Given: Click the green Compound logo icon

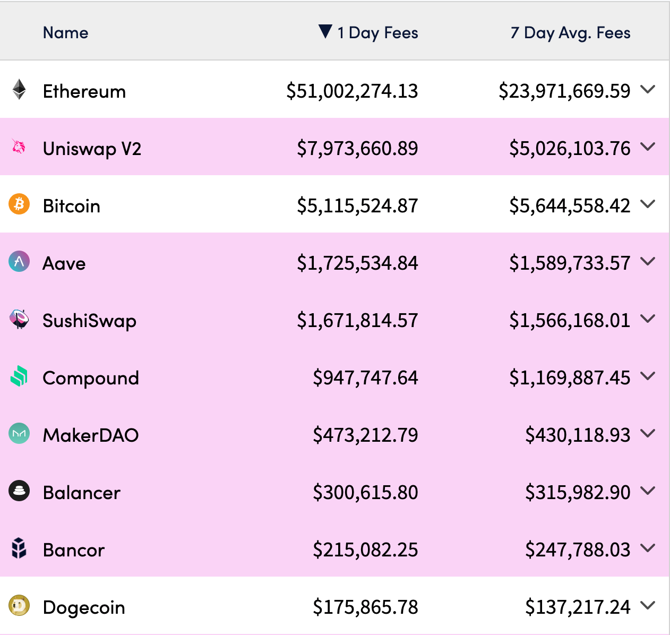Looking at the screenshot, I should point(19,376).
